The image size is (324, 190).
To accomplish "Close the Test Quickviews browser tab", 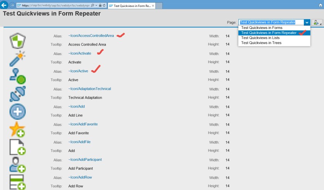I will pyautogui.click(x=153, y=6).
